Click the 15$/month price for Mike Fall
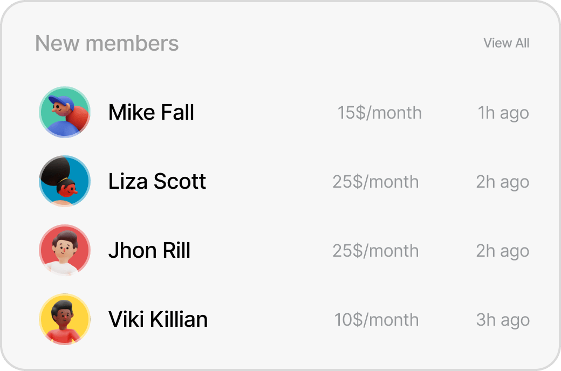This screenshot has width=561, height=371. click(x=379, y=113)
